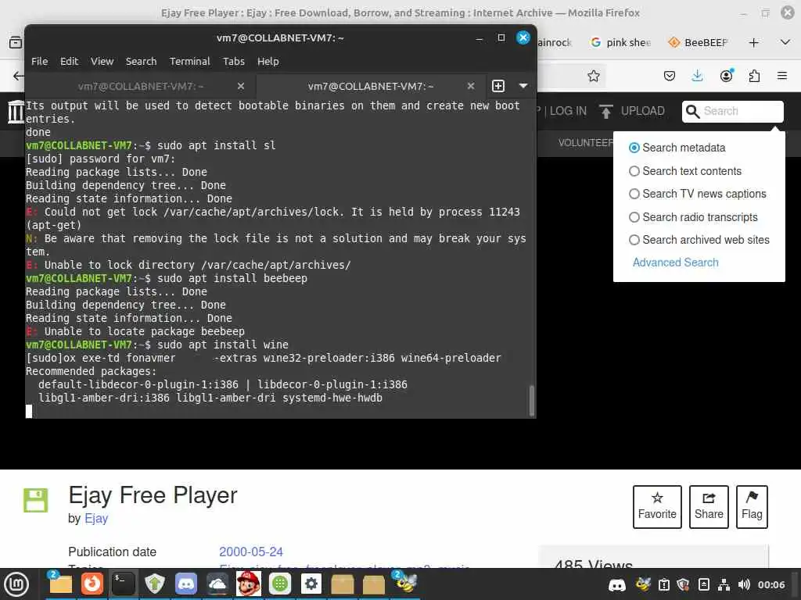This screenshot has width=801, height=600.
Task: Open the Update Manager shield in taskbar
Action: point(154,584)
